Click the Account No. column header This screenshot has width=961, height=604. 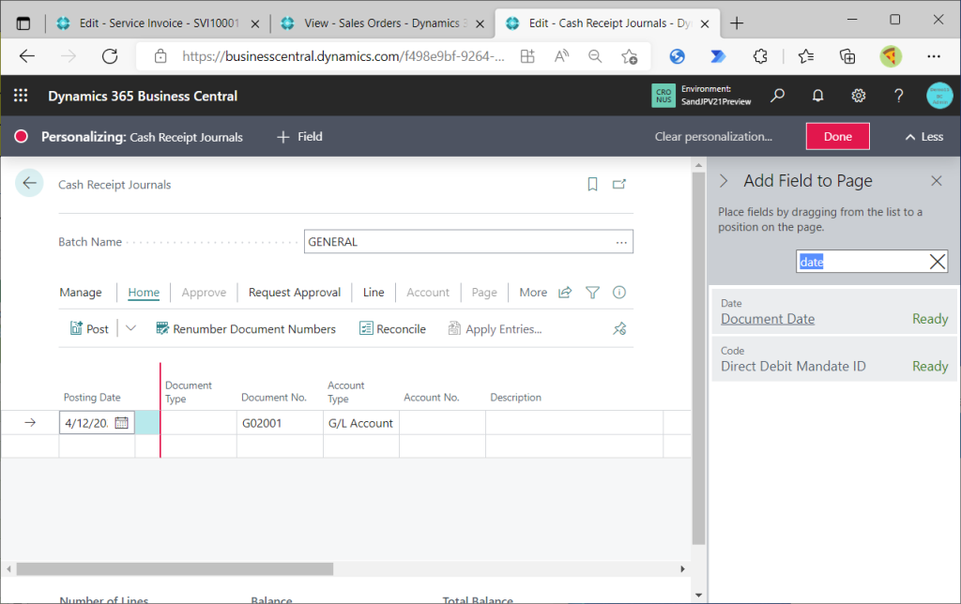[432, 397]
